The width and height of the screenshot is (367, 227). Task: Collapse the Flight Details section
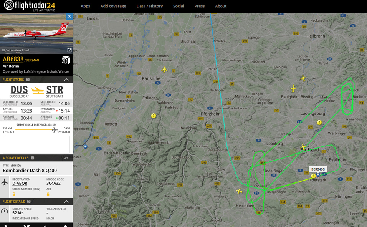click(x=66, y=202)
